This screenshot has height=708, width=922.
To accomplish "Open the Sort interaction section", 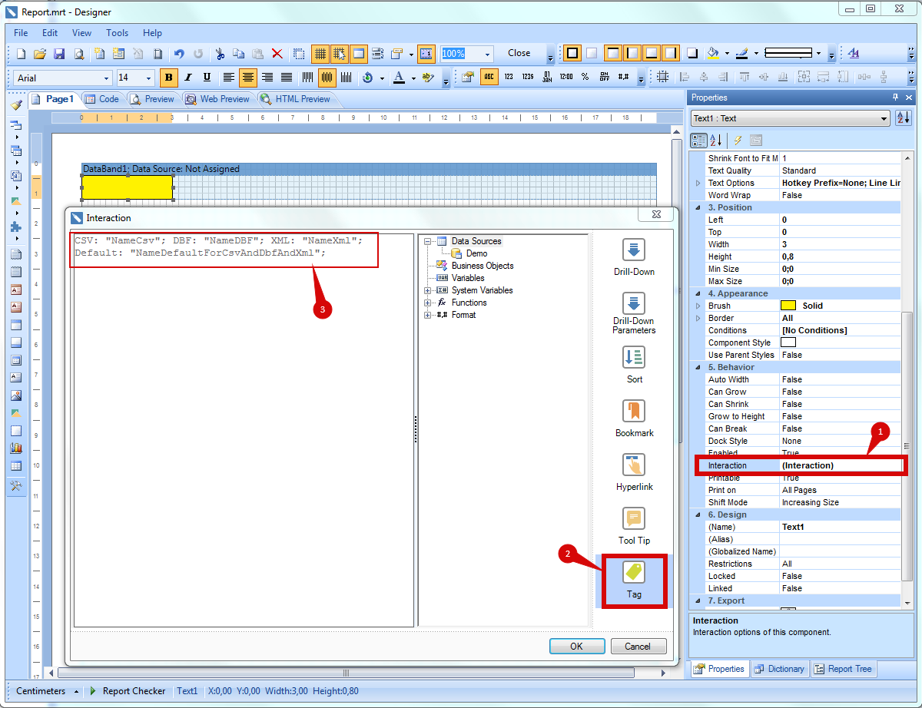I will coord(634,364).
